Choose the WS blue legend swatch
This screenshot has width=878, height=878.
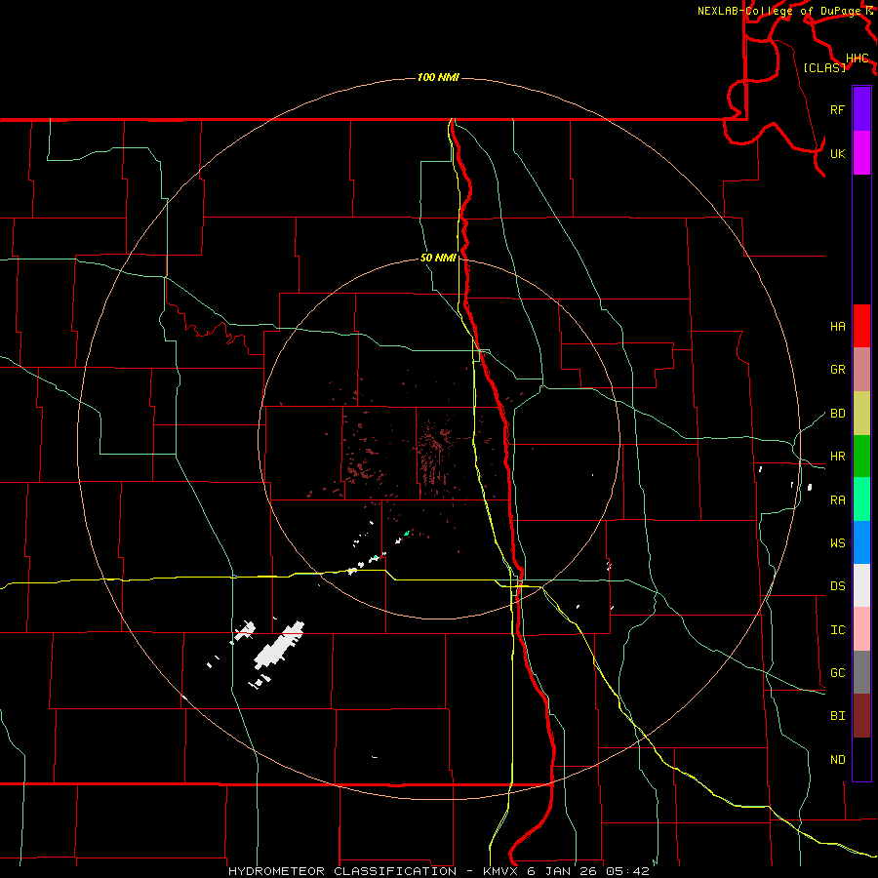pos(861,542)
